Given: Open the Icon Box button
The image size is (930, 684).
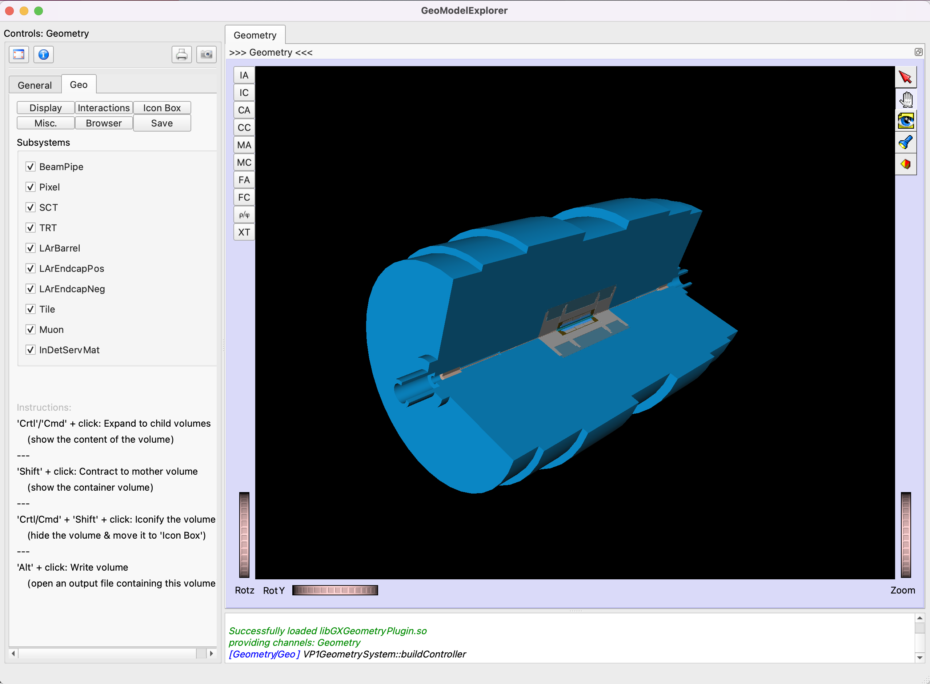Looking at the screenshot, I should click(x=162, y=108).
